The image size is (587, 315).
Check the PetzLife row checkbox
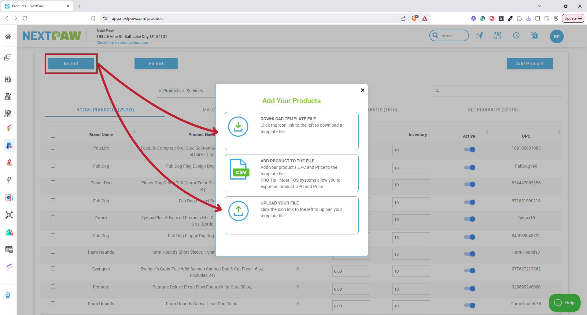[53, 147]
